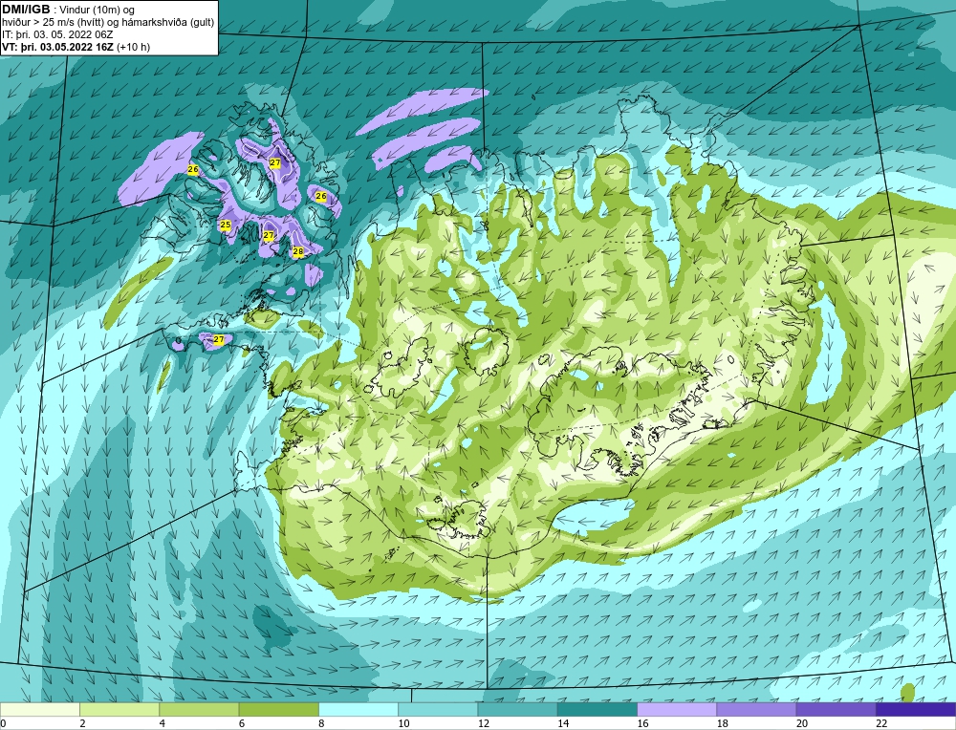Image resolution: width=956 pixels, height=730 pixels.
Task: Click the legend scale value 2
Action: pos(82,723)
